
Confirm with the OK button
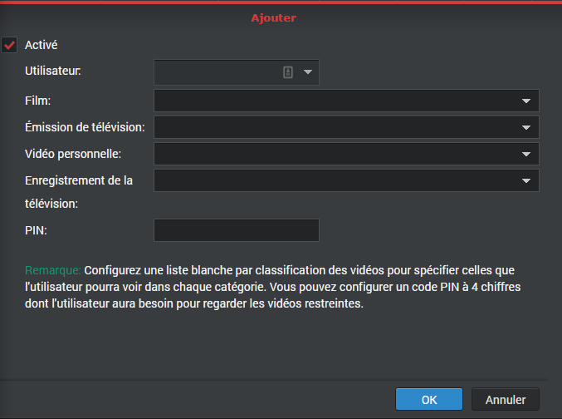pyautogui.click(x=429, y=400)
